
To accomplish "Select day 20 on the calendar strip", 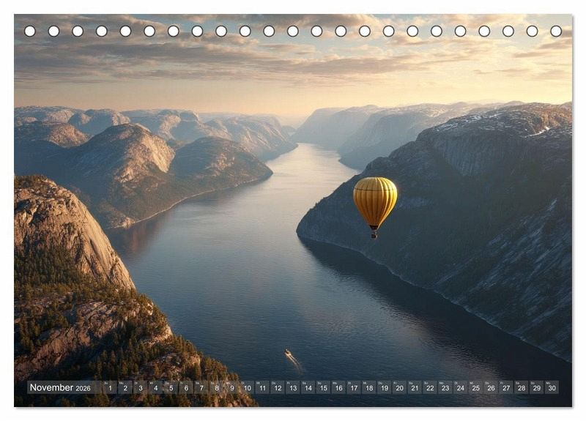I will pyautogui.click(x=399, y=388).
